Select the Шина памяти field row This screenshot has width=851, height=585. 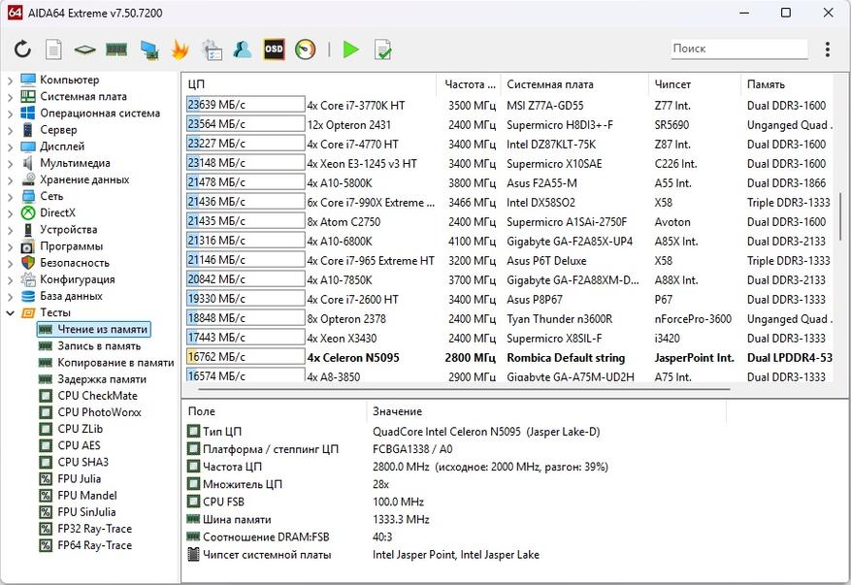point(455,519)
